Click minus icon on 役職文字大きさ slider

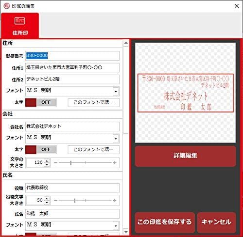click(x=55, y=201)
